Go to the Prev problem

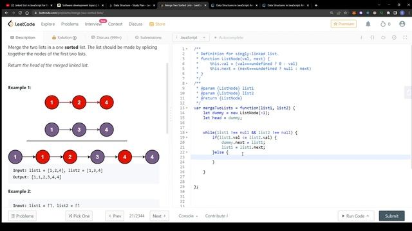pyautogui.click(x=115, y=216)
